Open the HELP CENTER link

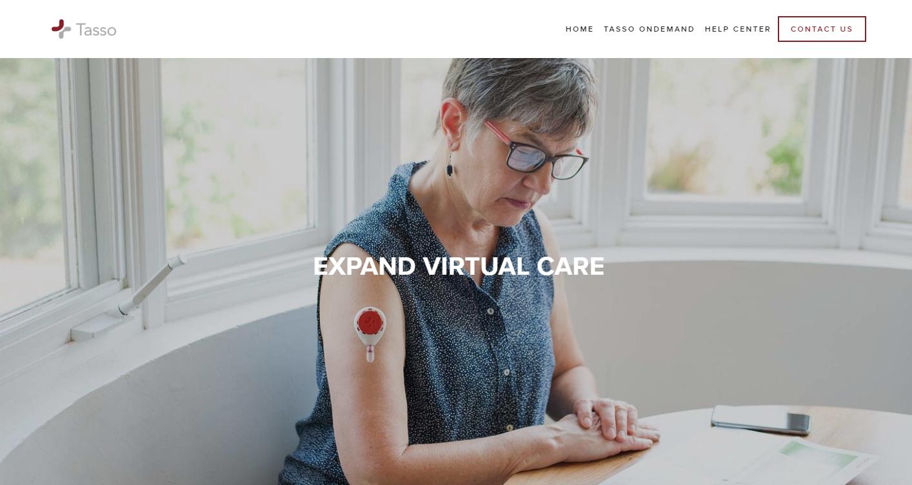tap(737, 29)
